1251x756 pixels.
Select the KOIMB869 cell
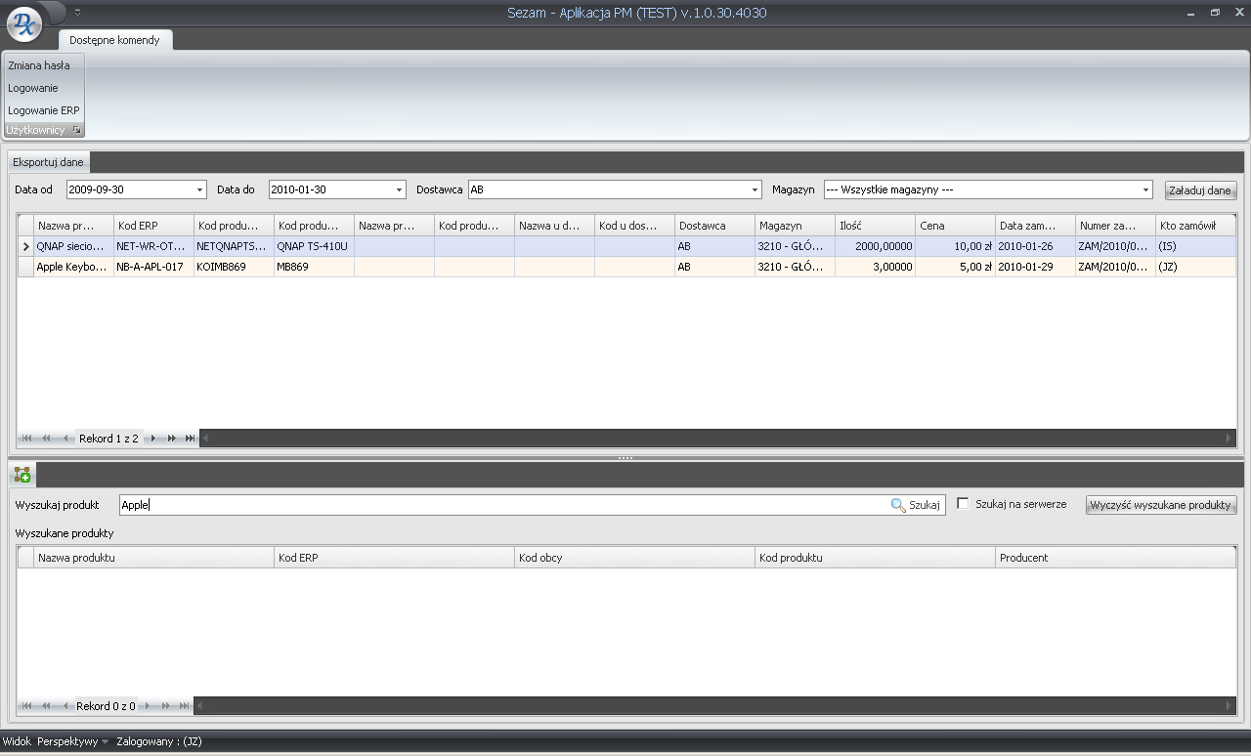234,267
